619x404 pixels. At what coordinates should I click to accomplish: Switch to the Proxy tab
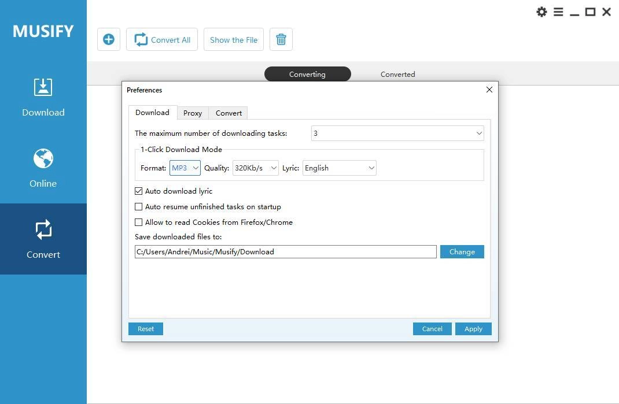[193, 113]
